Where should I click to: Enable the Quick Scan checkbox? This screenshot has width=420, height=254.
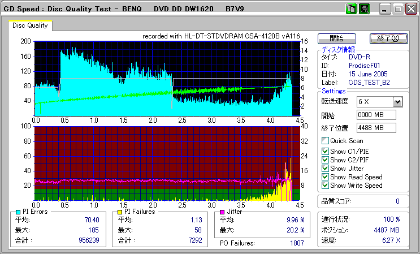click(x=325, y=141)
